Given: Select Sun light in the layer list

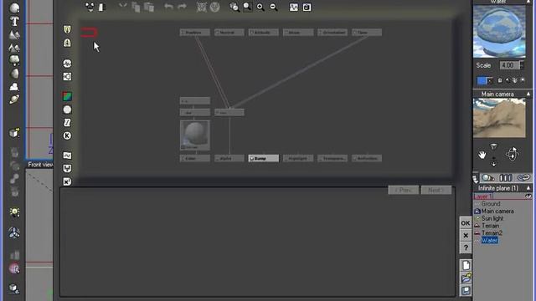Looking at the screenshot, I should (492, 218).
